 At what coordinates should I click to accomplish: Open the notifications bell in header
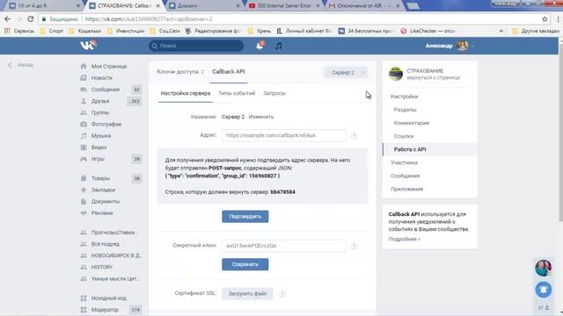[260, 46]
